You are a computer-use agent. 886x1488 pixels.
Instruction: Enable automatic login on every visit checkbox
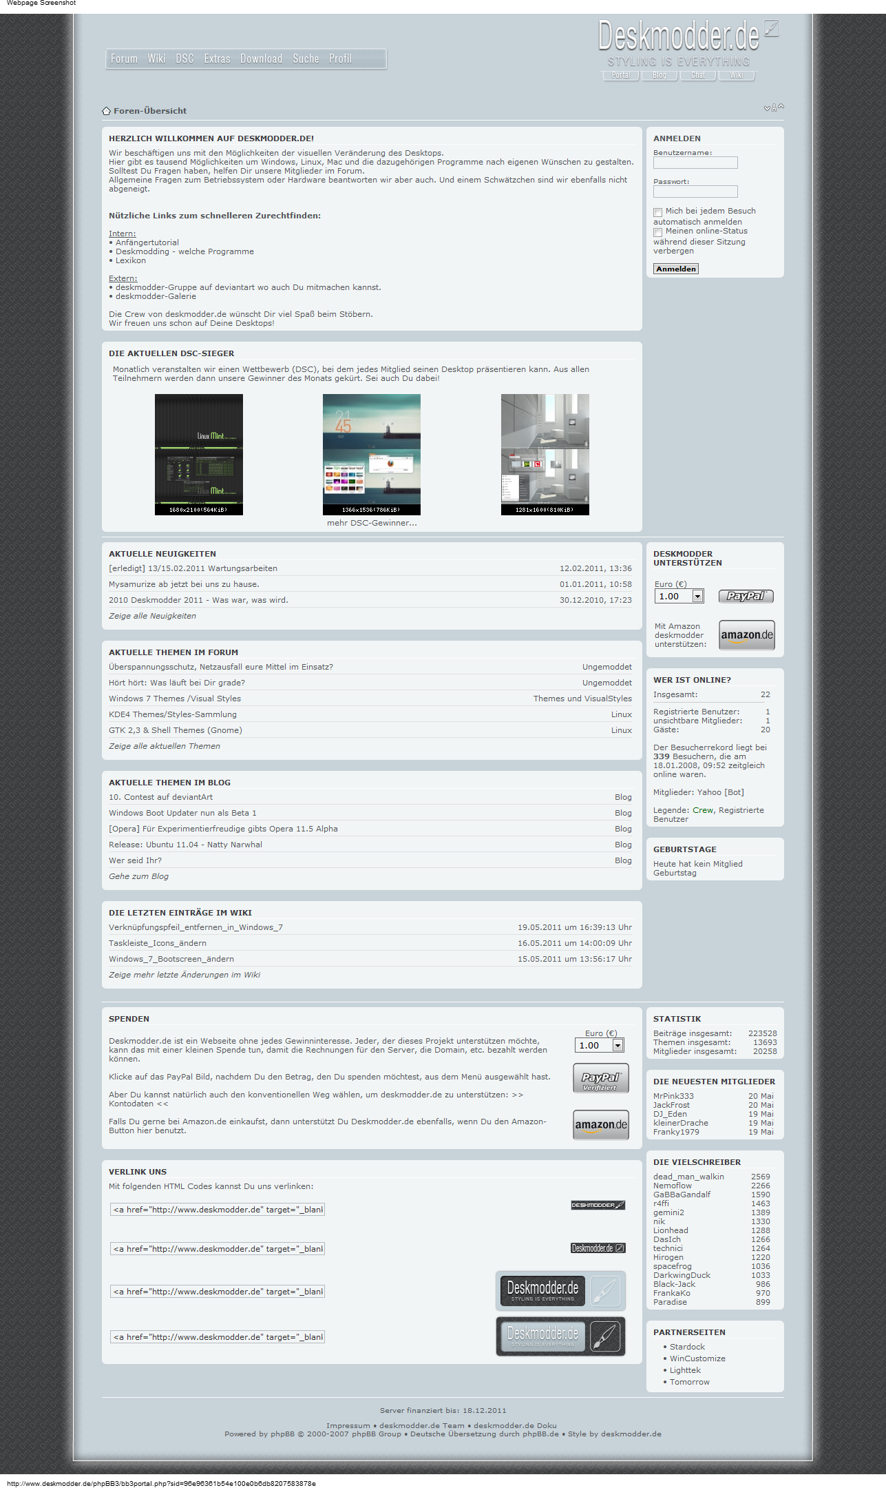coord(657,212)
